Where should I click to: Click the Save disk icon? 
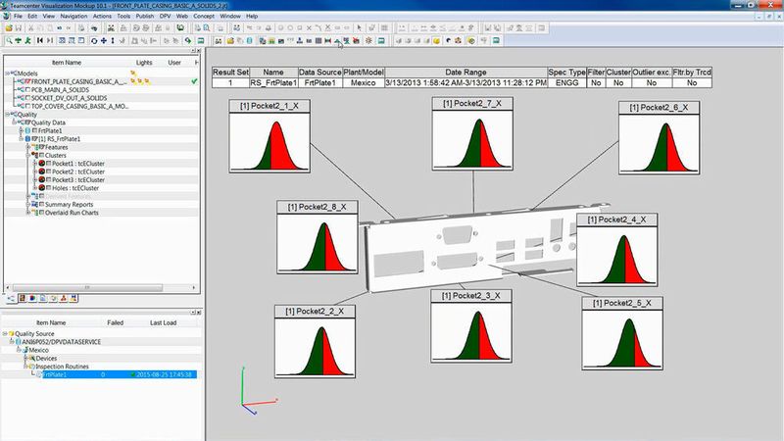click(19, 28)
